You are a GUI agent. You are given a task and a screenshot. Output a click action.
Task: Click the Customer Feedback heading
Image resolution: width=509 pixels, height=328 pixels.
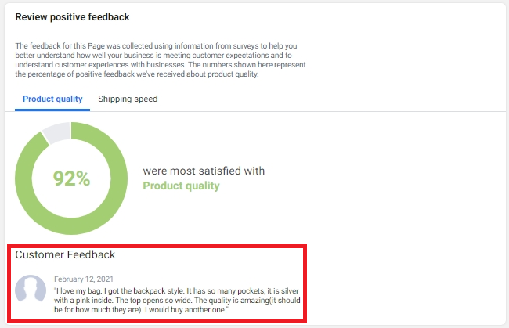coord(65,254)
